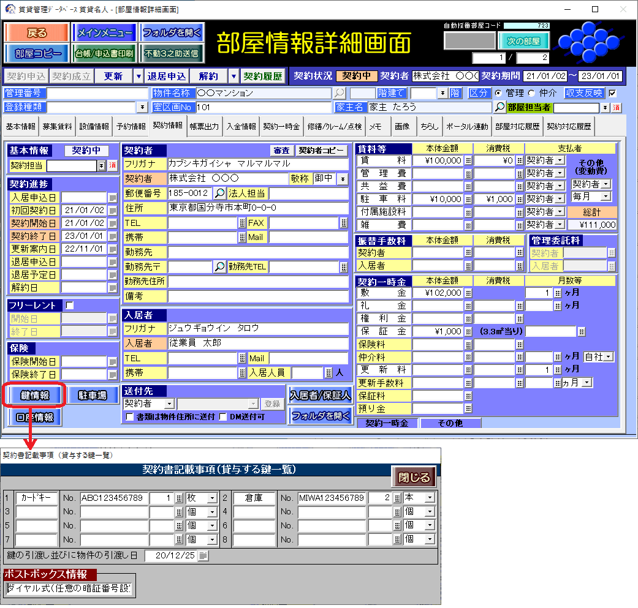The height and width of the screenshot is (608, 638).
Task: Click the 鍵情報 button
Action: pos(34,396)
